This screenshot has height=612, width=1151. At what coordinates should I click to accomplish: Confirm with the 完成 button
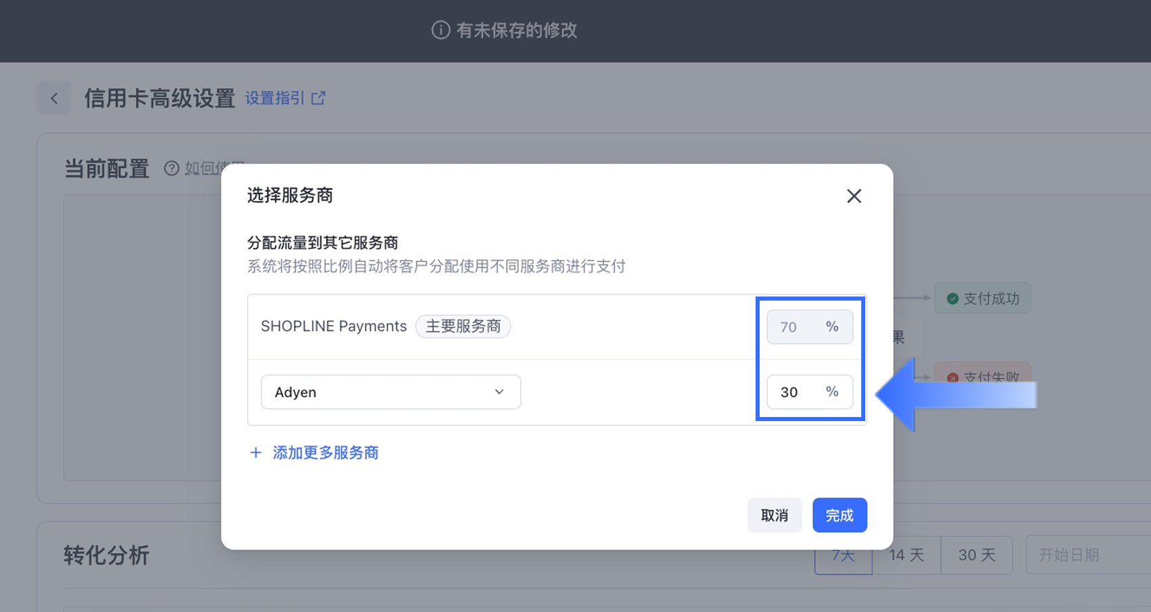point(840,515)
